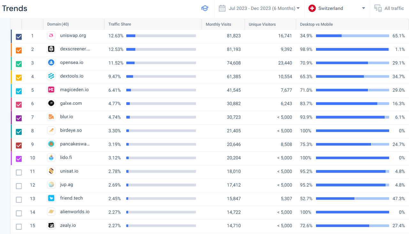Click the friend.tech blue logo icon

pyautogui.click(x=51, y=198)
